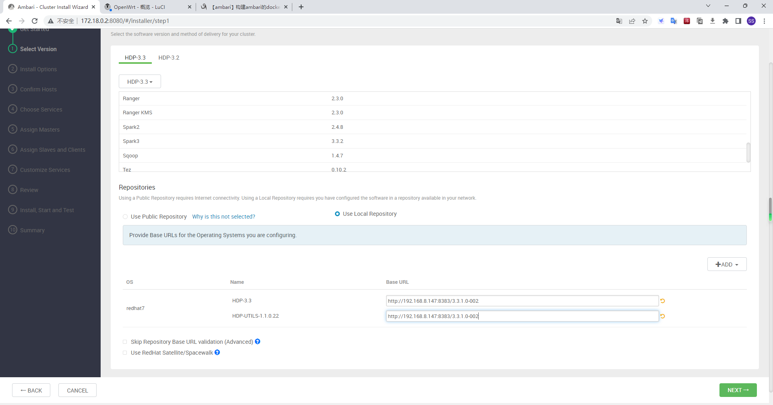Image resolution: width=773 pixels, height=405 pixels.
Task: Click the redhat7 OS label
Action: 135,308
